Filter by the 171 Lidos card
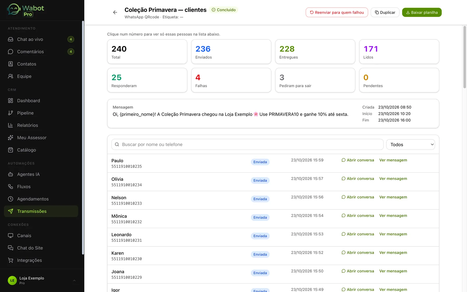Viewport: 467px width, 292px height. 399,52
